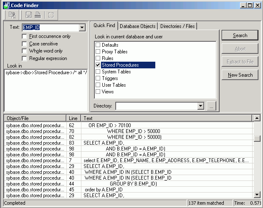Viewport: 263px width, 208px height.
Task: Switch to the Quick Find tab
Action: (104, 25)
